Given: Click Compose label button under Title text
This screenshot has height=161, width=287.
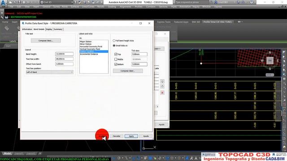Looking at the screenshot, I should [46, 41].
